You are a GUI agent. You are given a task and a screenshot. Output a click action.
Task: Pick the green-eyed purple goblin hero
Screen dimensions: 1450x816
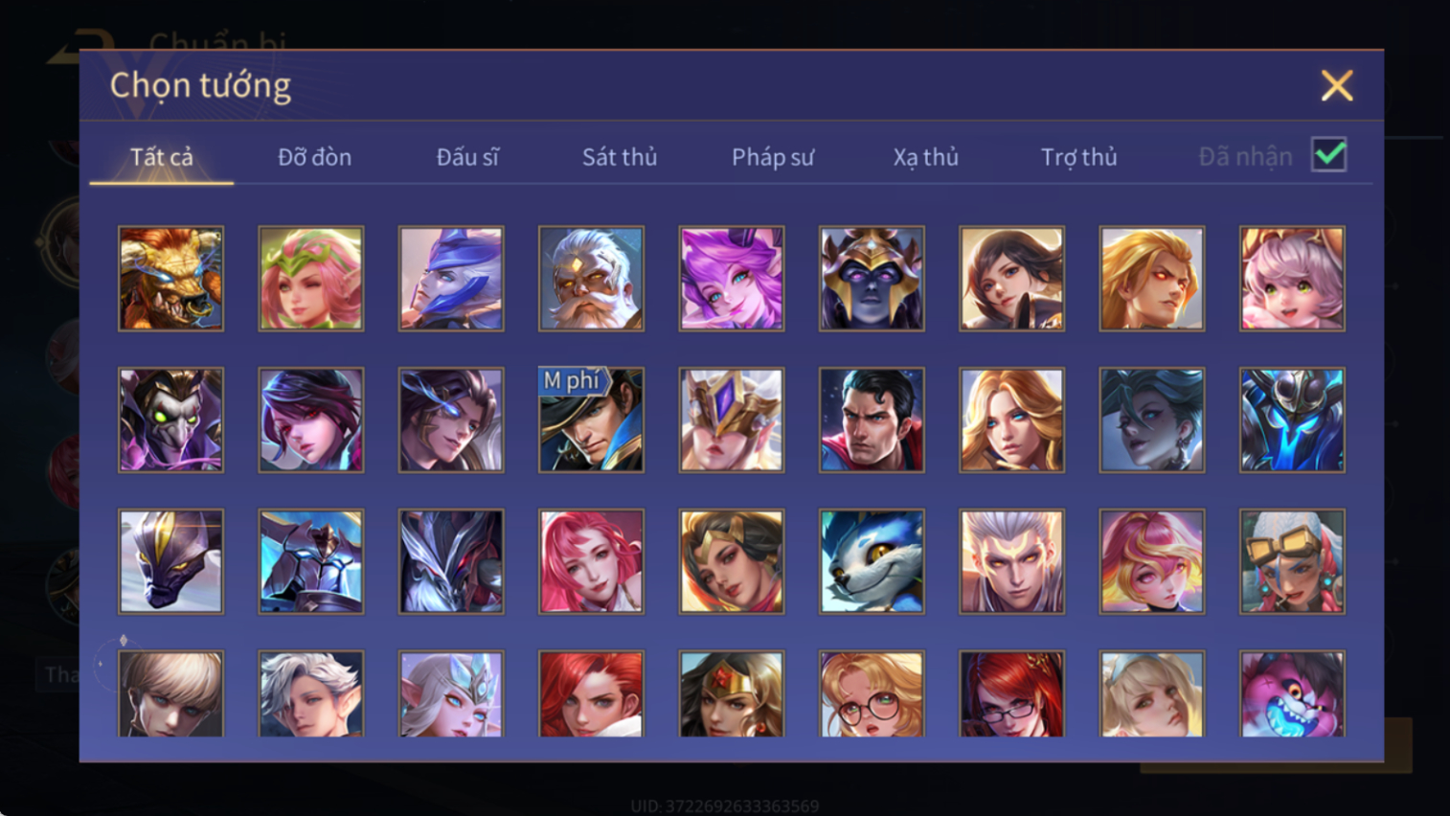[x=170, y=420]
